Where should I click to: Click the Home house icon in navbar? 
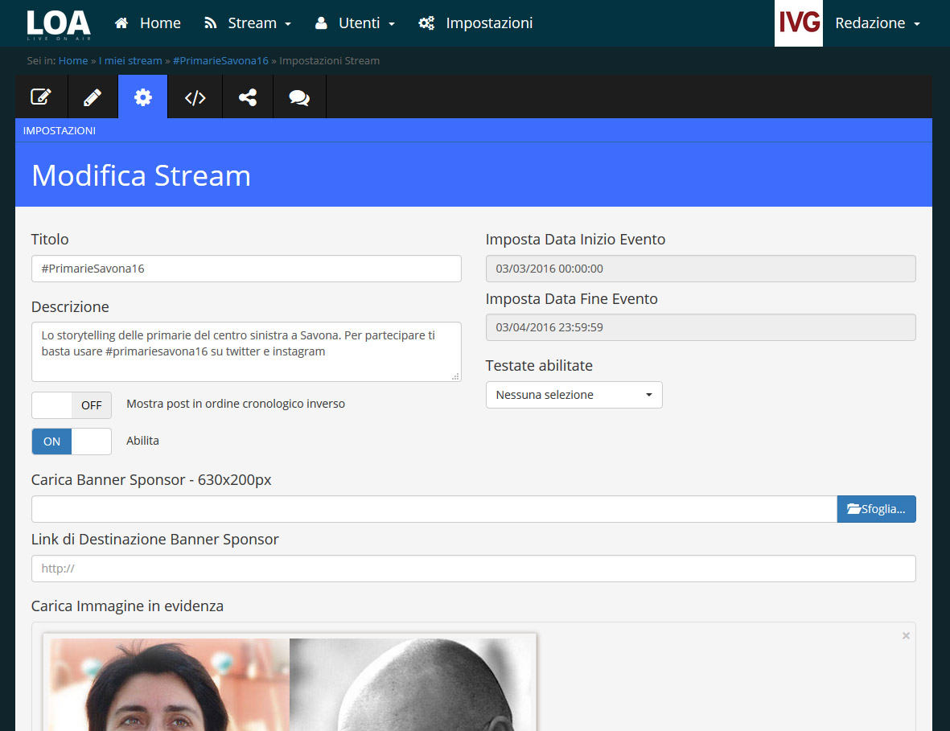coord(121,23)
